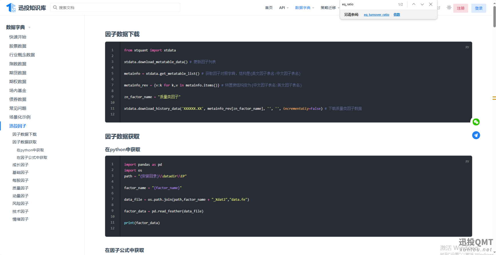Toggle light/dark theme sun icon
This screenshot has height=255, width=496.
point(449,8)
